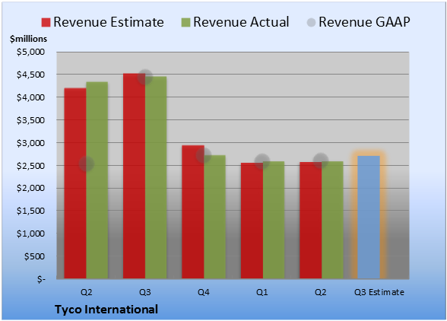Click the 'Tyco International' chart title
This screenshot has width=447, height=321.
pos(106,310)
